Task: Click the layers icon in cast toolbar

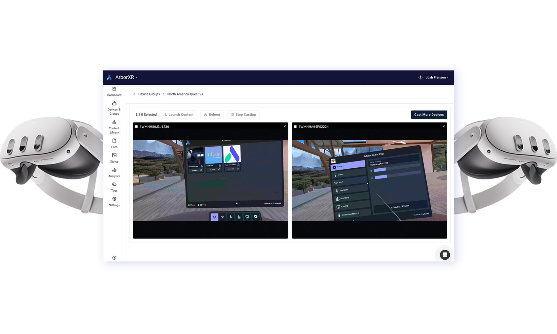Action: tap(214, 217)
